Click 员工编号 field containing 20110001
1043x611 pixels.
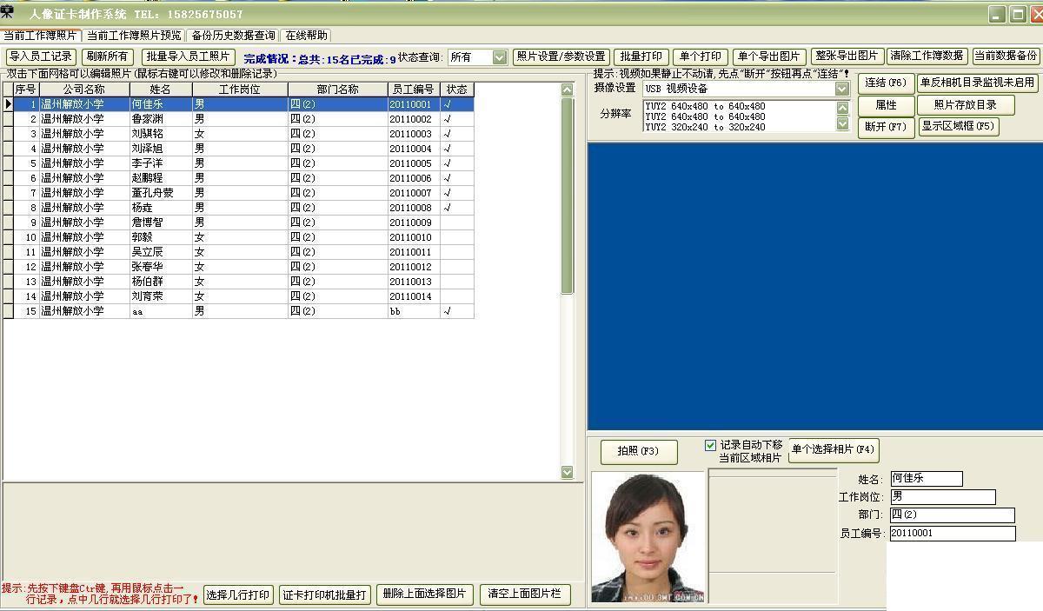pos(952,534)
